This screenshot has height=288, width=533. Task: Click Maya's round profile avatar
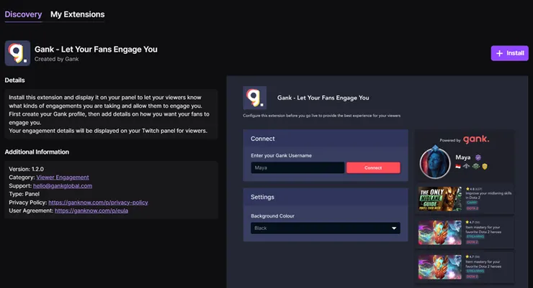click(435, 163)
